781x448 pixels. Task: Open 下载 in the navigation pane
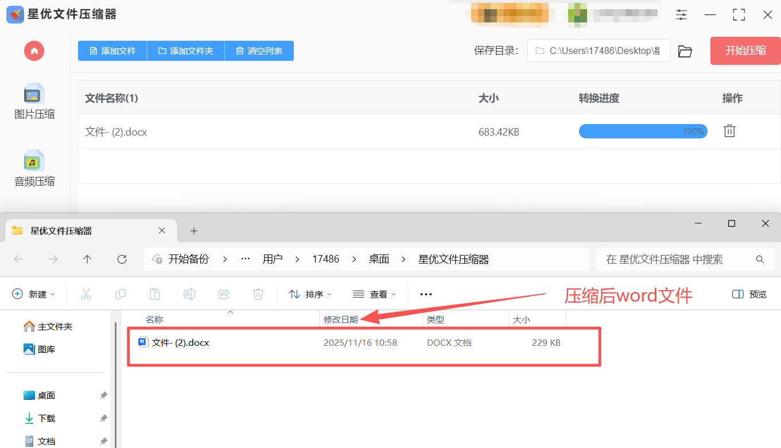click(x=40, y=418)
